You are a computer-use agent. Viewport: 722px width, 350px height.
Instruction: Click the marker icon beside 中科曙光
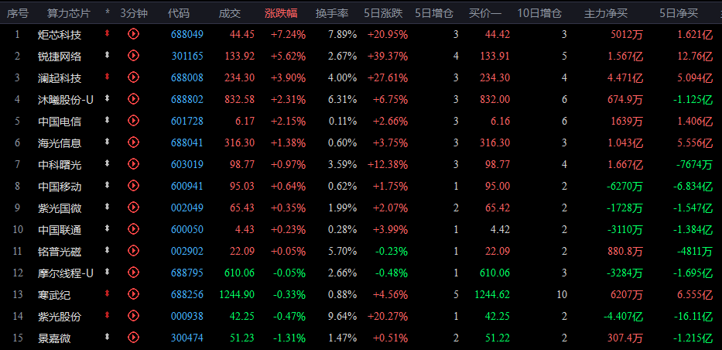(108, 163)
